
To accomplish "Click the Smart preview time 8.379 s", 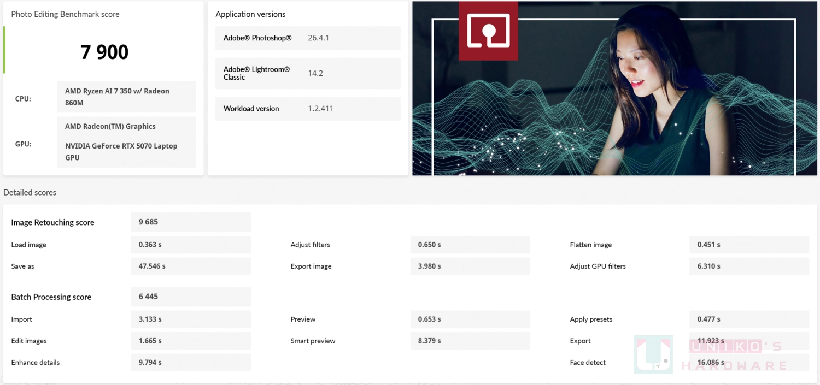I will (x=470, y=341).
